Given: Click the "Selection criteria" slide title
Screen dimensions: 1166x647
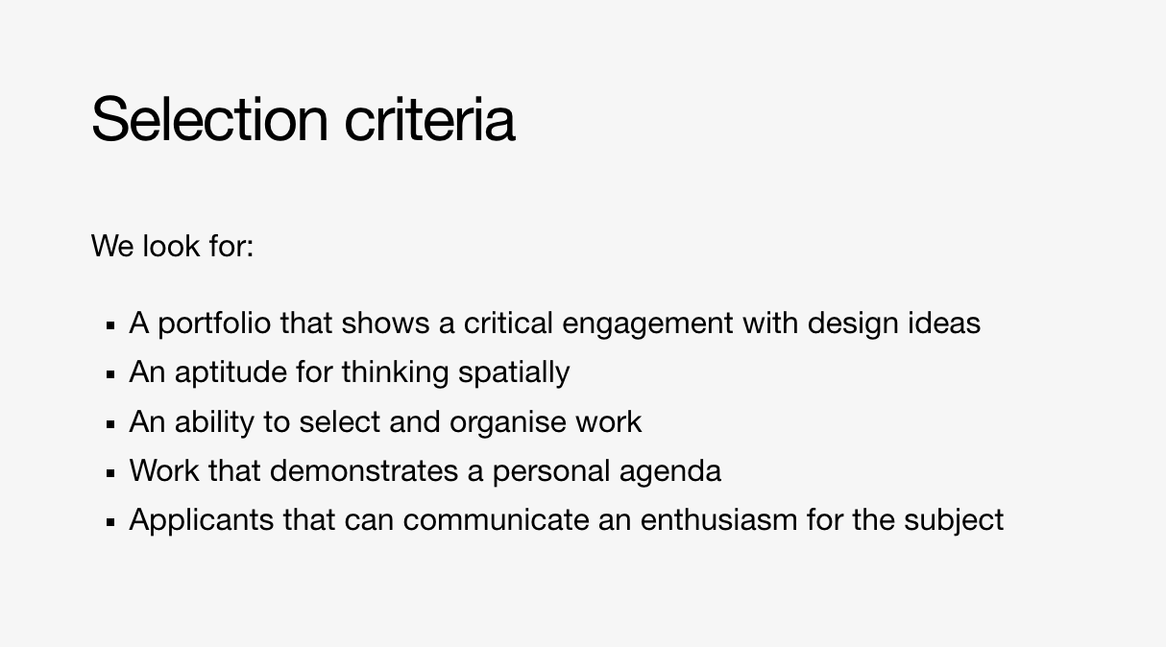Looking at the screenshot, I should [303, 119].
